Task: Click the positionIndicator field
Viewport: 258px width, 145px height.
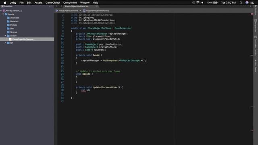Action: point(110,44)
